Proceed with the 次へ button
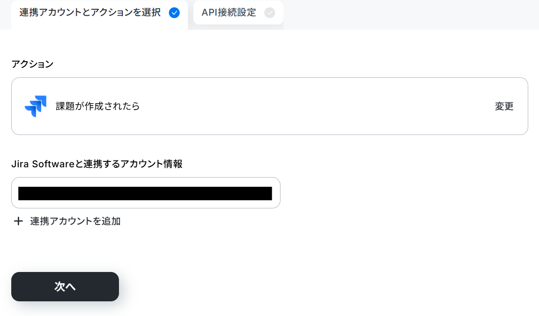 65,287
